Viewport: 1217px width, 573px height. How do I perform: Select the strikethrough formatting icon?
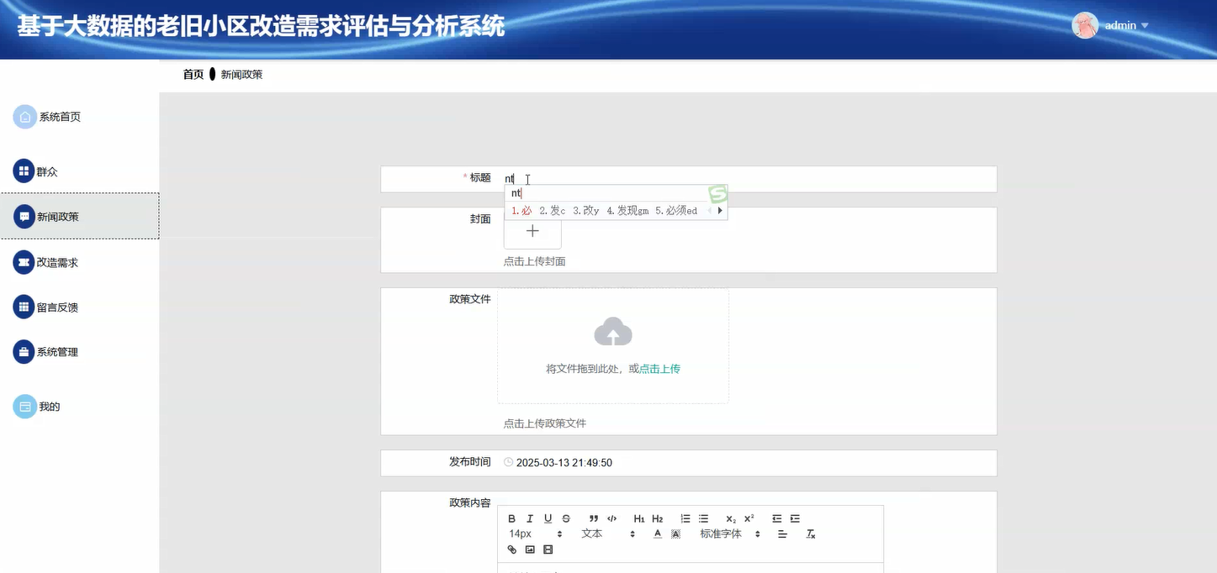[x=567, y=518]
